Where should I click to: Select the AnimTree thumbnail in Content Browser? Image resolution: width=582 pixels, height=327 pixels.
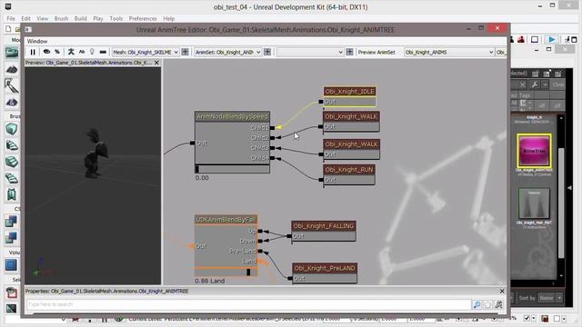[534, 151]
